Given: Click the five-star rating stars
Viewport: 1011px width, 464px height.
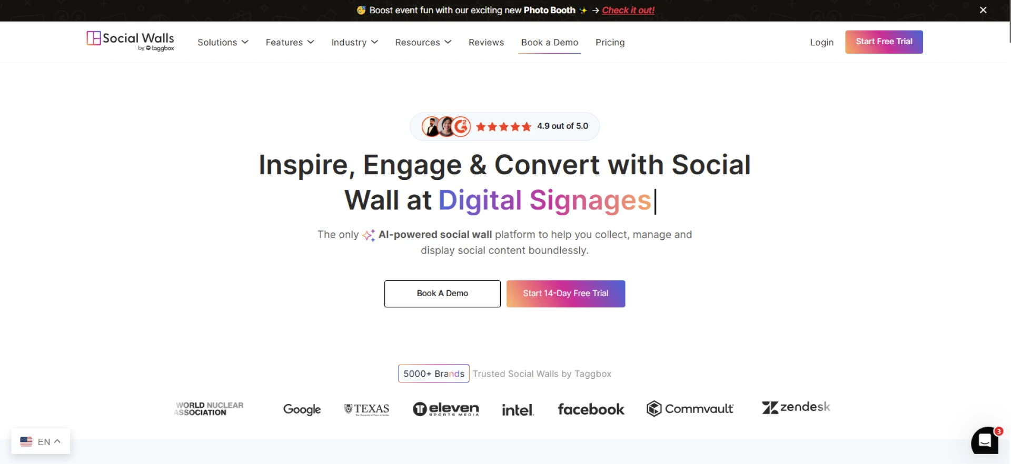Looking at the screenshot, I should pyautogui.click(x=503, y=126).
